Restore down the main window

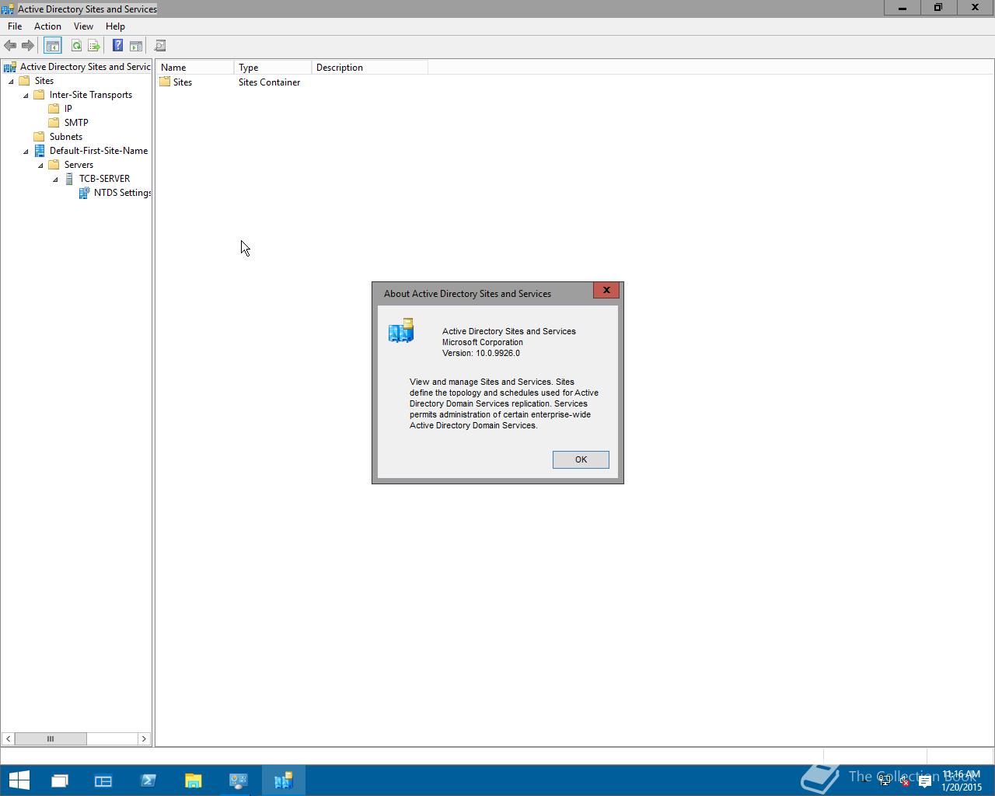point(938,8)
